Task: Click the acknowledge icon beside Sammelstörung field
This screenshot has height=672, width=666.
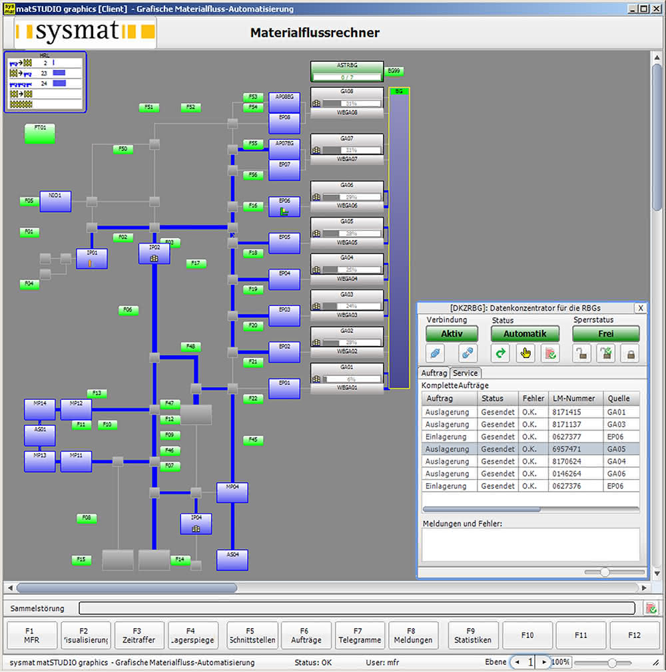Action: tap(651, 608)
